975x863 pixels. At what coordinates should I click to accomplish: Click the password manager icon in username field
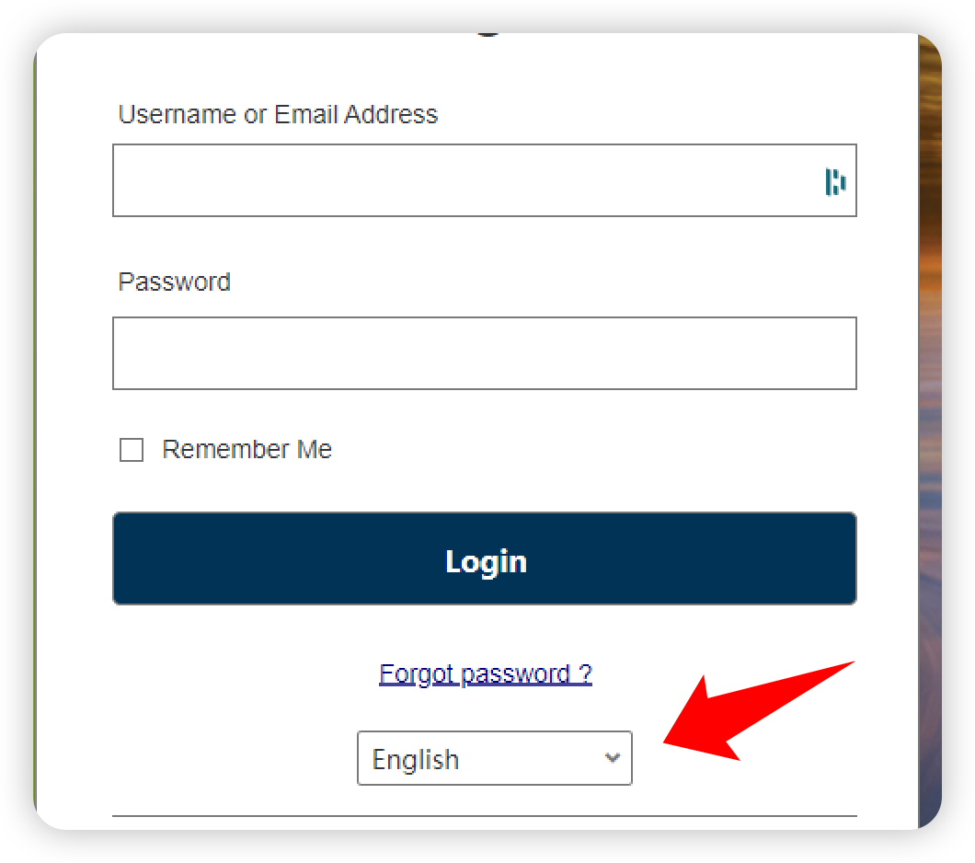834,181
